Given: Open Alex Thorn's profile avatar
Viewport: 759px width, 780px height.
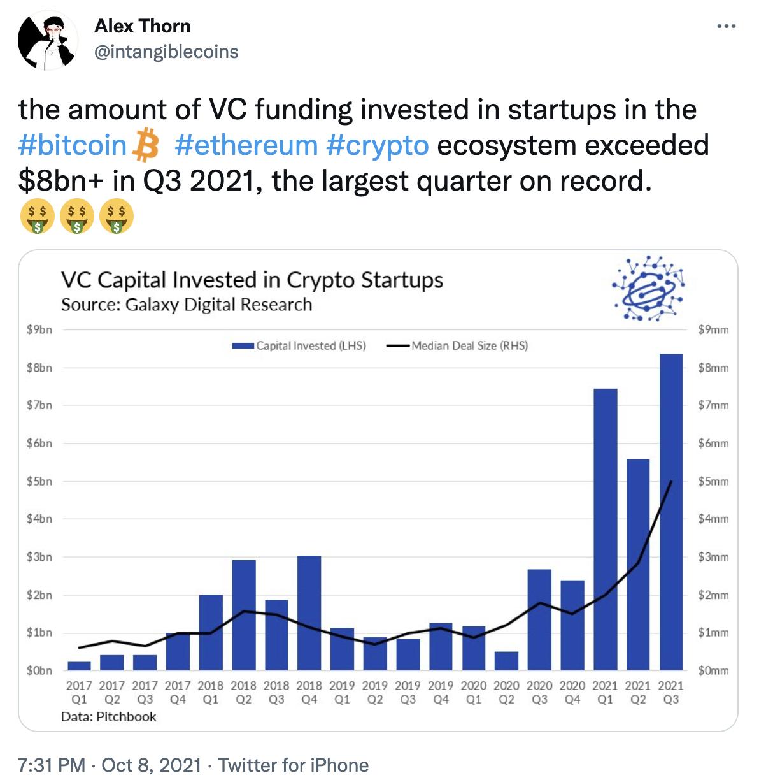Looking at the screenshot, I should tap(48, 40).
